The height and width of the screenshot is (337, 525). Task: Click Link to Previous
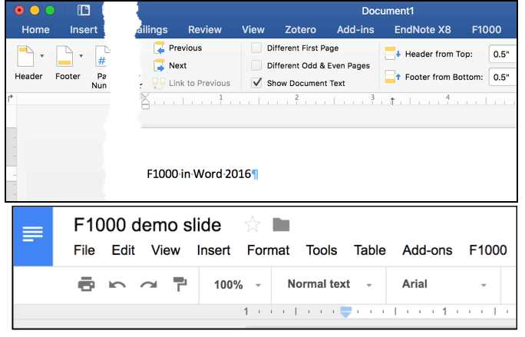click(191, 83)
